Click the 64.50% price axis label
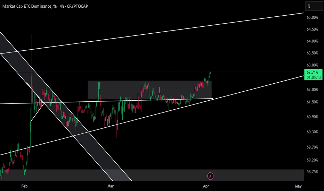The height and width of the screenshot is (191, 324). [x=312, y=29]
